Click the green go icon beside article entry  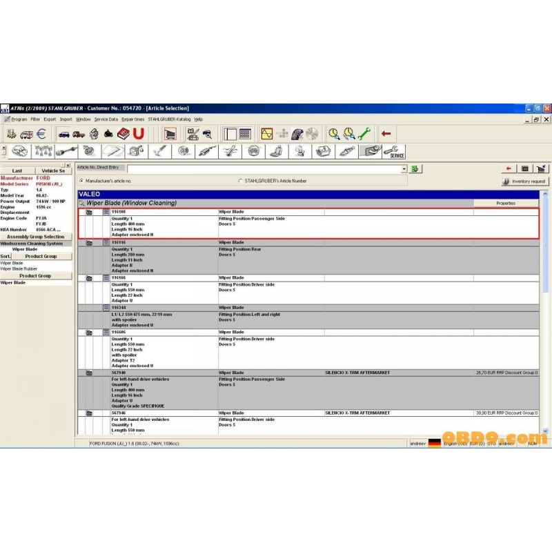click(x=415, y=169)
